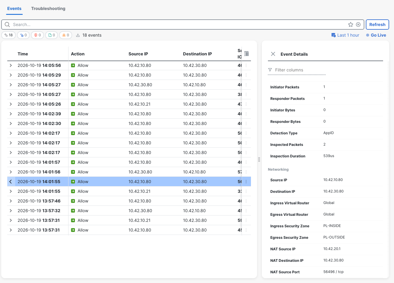Click the 10.42.20.1 NAT Source IP value
Viewport: 394px width, 283px height.
point(332,249)
